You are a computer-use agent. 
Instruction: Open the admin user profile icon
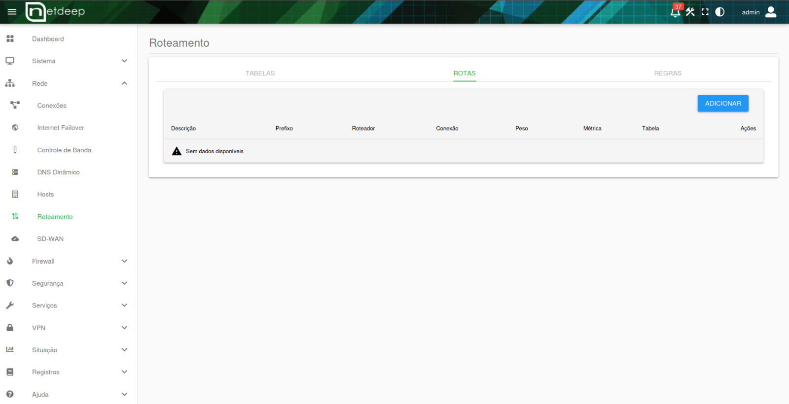click(771, 12)
